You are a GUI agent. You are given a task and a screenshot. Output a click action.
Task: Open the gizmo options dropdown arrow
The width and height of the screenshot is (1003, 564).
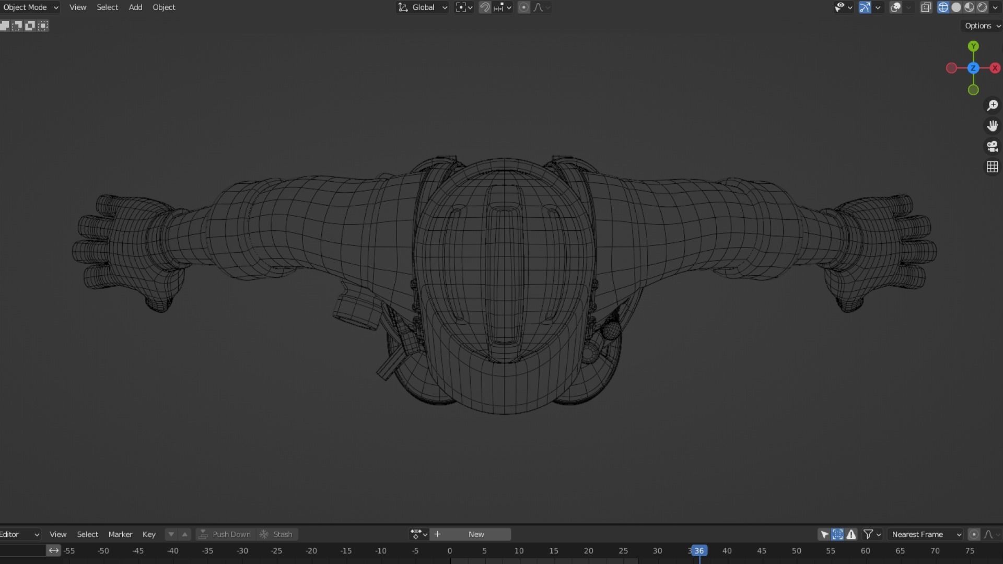pyautogui.click(x=878, y=7)
